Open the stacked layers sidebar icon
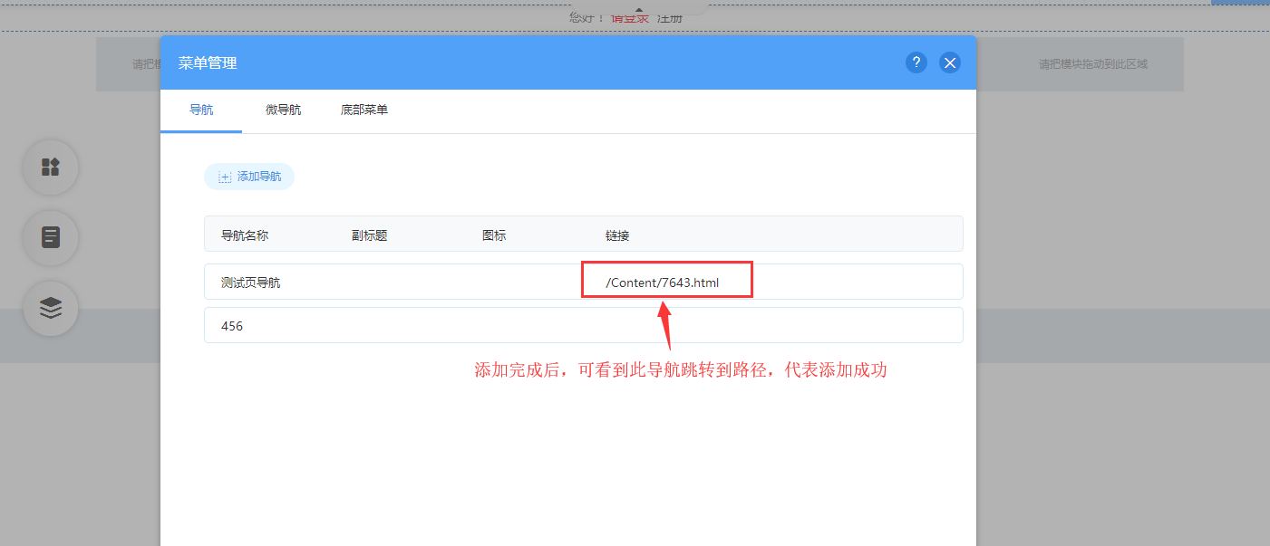The image size is (1270, 546). click(51, 309)
